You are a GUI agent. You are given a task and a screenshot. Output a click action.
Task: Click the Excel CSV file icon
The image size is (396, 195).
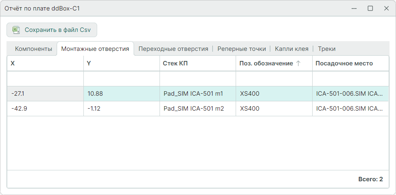[16, 30]
